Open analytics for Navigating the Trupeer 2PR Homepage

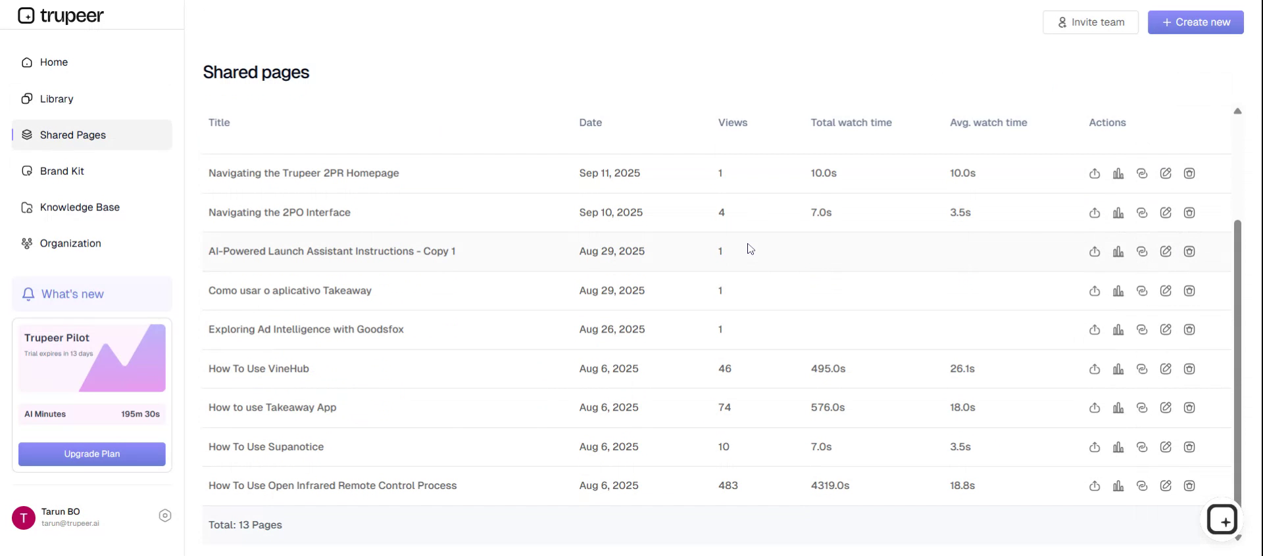click(1118, 174)
